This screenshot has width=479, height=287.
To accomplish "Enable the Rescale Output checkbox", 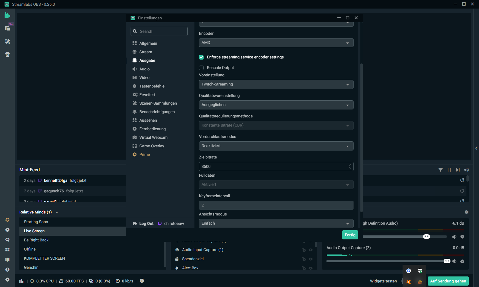I will tap(201, 68).
